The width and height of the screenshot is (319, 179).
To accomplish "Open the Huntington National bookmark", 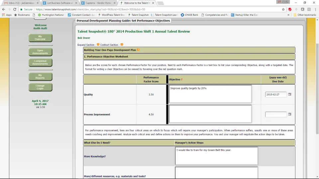I will coord(51,15).
